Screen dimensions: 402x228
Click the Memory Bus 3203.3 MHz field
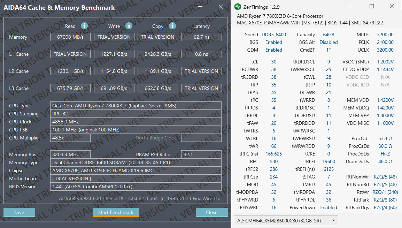point(70,154)
